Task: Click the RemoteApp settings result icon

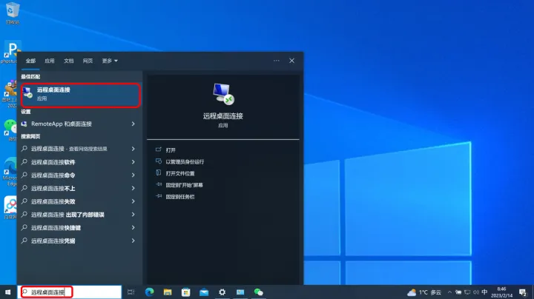Action: 24,124
